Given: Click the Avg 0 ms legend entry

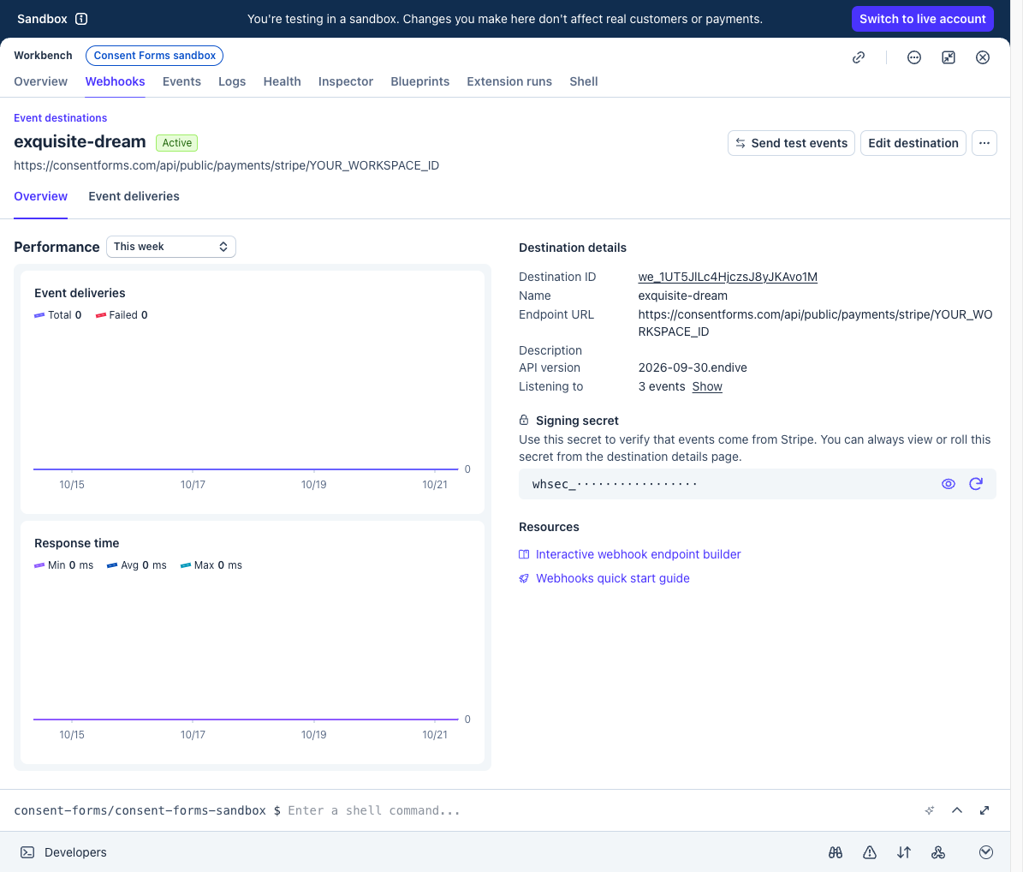Looking at the screenshot, I should pos(136,565).
